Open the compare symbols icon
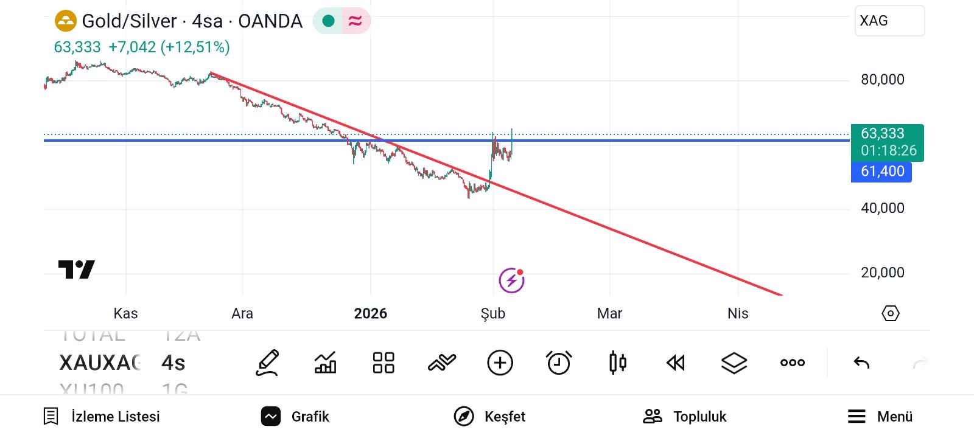 click(x=442, y=363)
